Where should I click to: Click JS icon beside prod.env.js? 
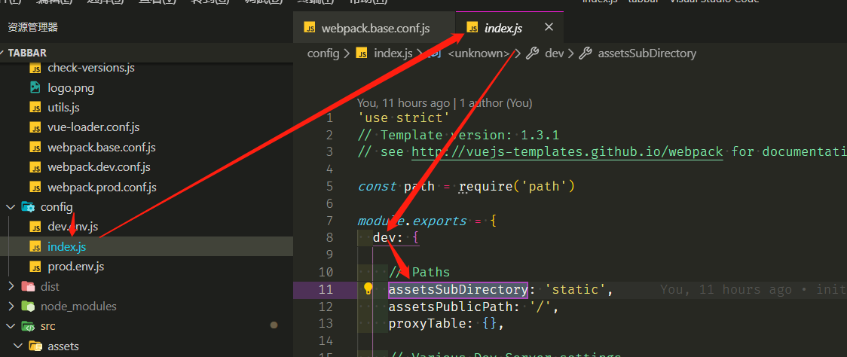[x=35, y=267]
